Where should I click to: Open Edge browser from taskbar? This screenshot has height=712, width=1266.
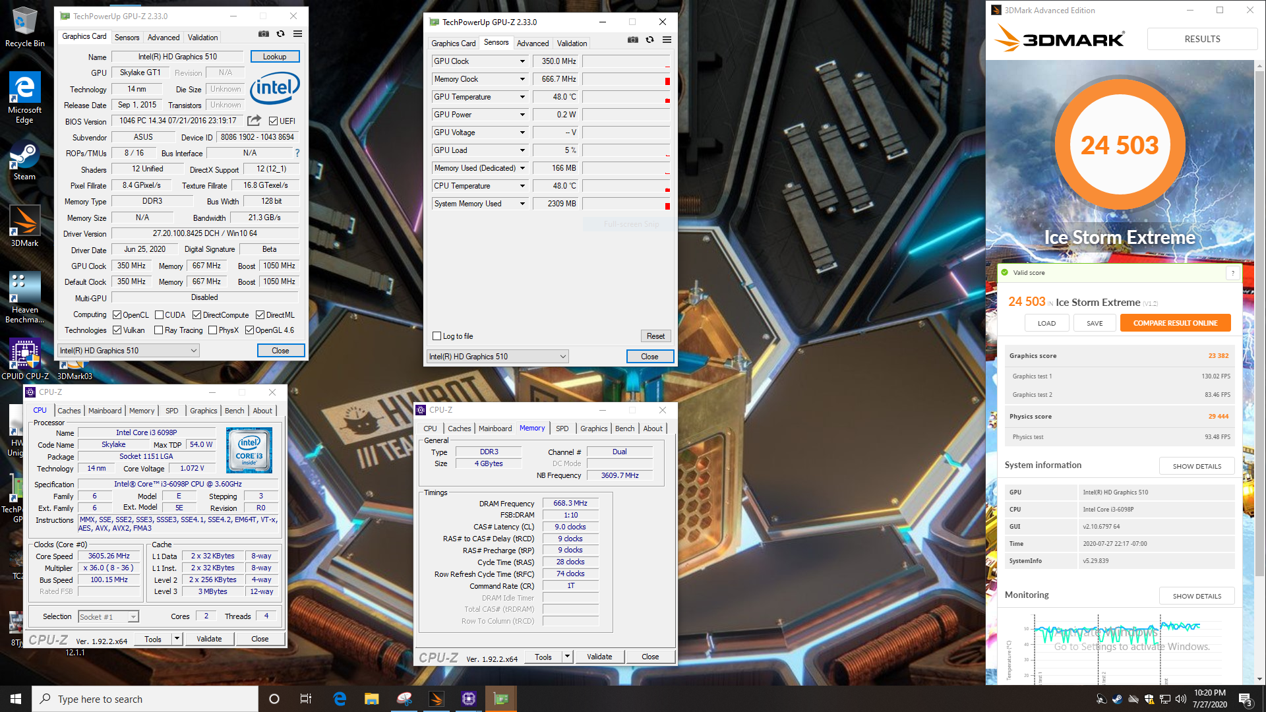(x=340, y=699)
